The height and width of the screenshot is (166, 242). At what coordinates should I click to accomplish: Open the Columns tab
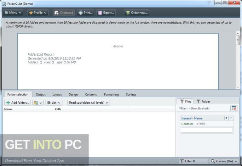coord(91,95)
